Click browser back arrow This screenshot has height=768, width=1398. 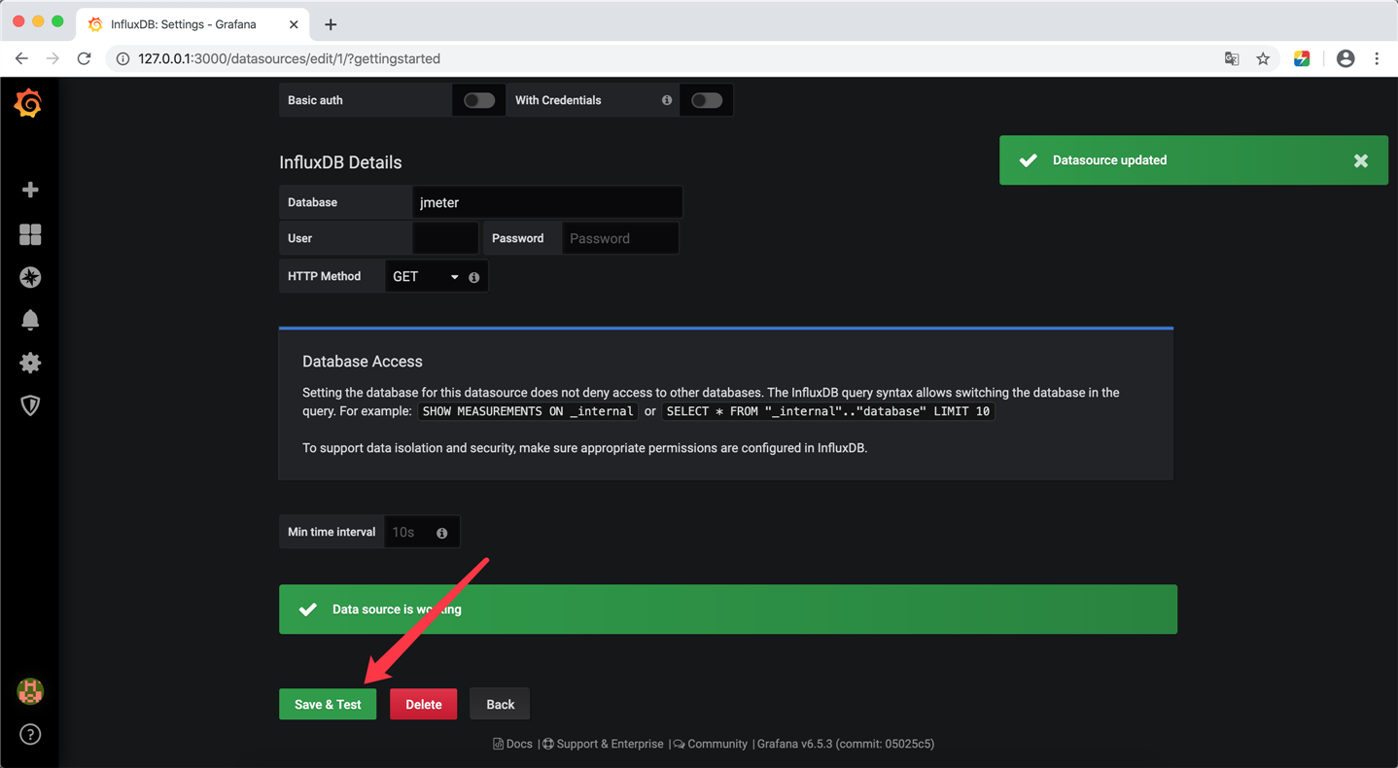coord(21,58)
